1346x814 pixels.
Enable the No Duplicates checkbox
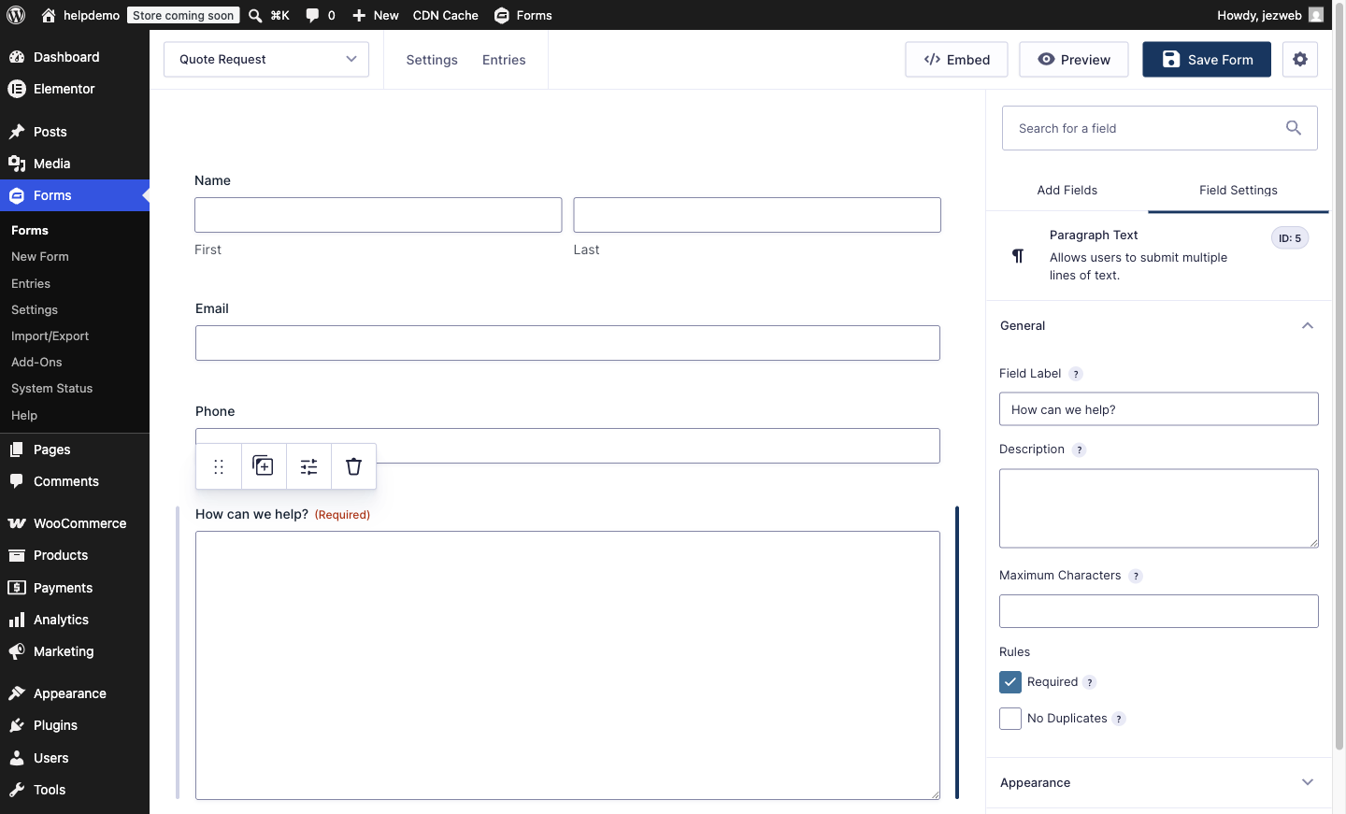click(1010, 719)
